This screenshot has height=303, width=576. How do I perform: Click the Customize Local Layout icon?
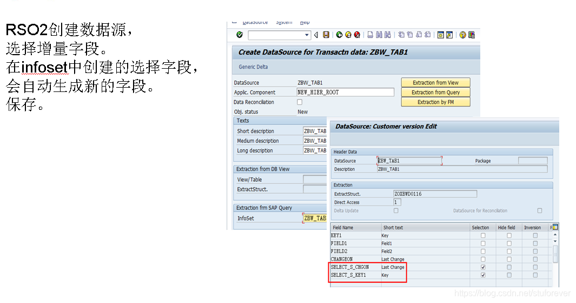coord(472,35)
